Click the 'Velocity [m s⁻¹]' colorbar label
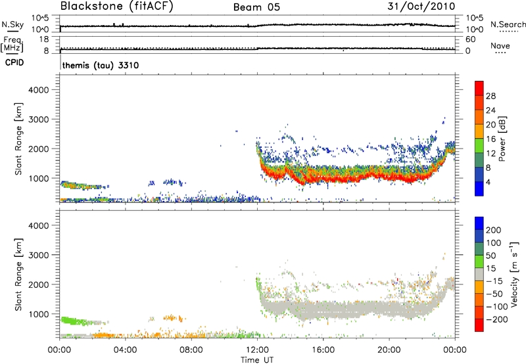 coord(514,274)
